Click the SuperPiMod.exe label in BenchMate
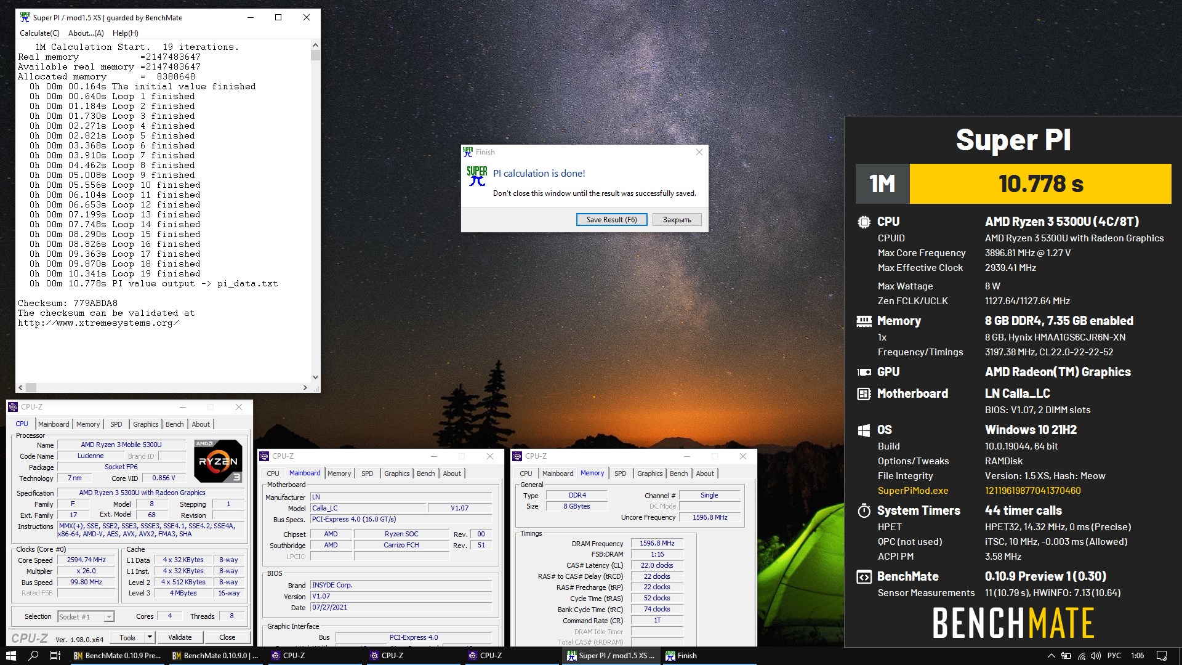This screenshot has width=1182, height=665. click(x=912, y=491)
